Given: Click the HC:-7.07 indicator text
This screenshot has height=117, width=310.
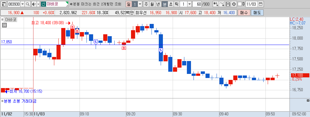Looking at the screenshot, I should point(297,23).
